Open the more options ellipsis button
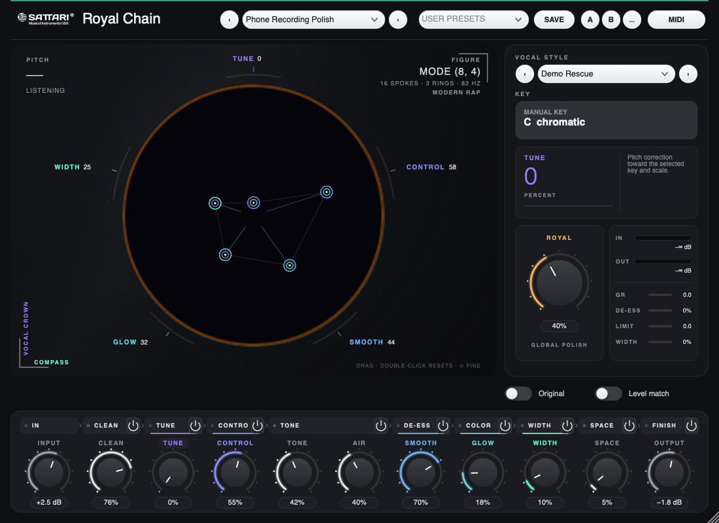719x523 pixels. point(632,20)
